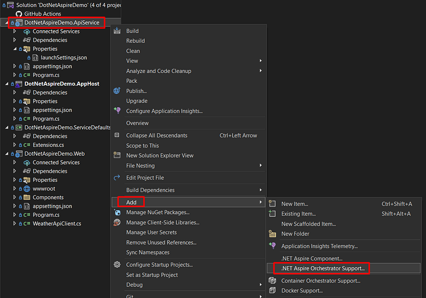Click the DotNetAspireDemo.Web project icon
Screen dimensions: 426x298
(x=19, y=154)
